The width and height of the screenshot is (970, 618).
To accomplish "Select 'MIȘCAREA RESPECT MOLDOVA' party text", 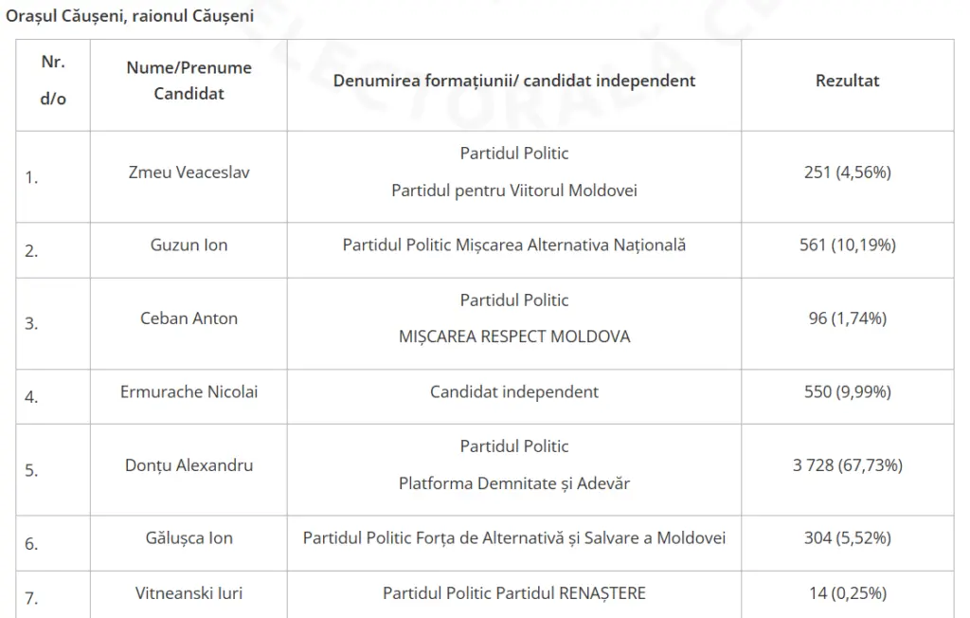I will 514,336.
